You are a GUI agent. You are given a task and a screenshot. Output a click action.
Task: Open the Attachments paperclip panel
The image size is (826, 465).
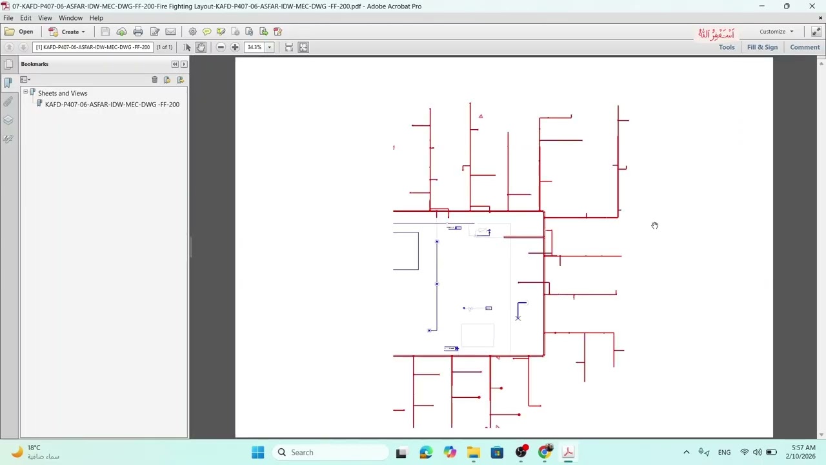[8, 101]
